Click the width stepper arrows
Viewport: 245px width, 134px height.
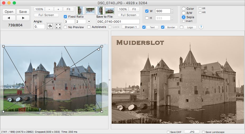172,11
